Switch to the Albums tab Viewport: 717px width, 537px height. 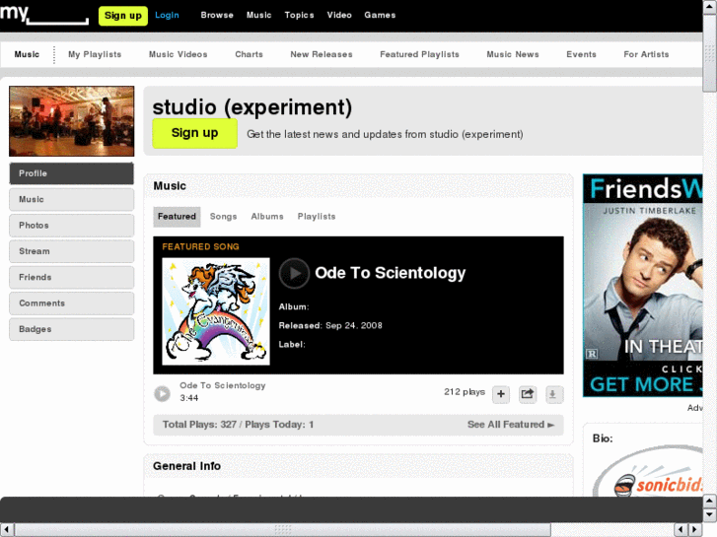click(267, 217)
